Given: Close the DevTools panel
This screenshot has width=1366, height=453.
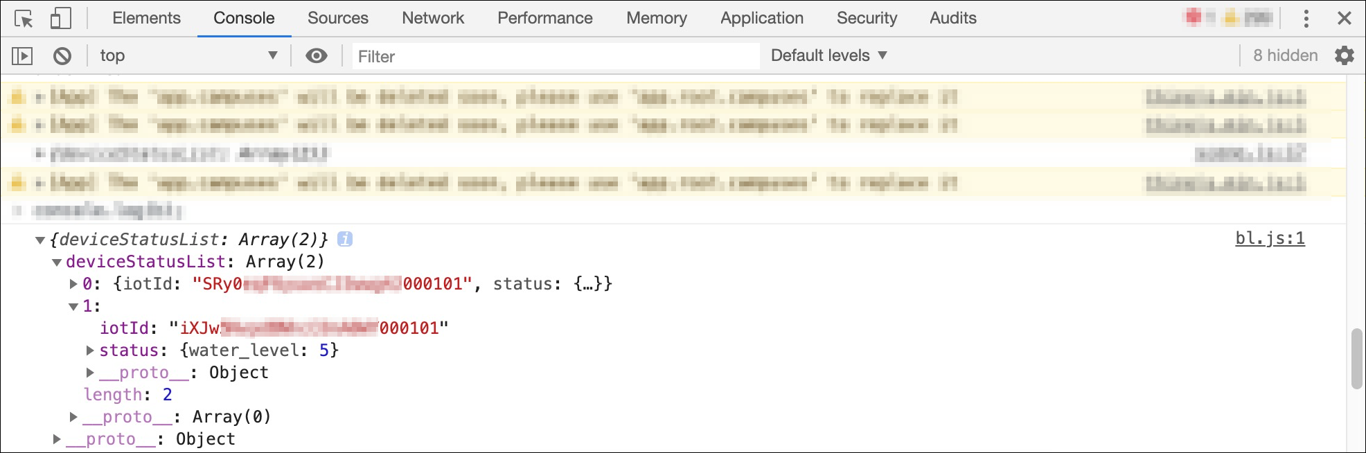Looking at the screenshot, I should [1345, 19].
